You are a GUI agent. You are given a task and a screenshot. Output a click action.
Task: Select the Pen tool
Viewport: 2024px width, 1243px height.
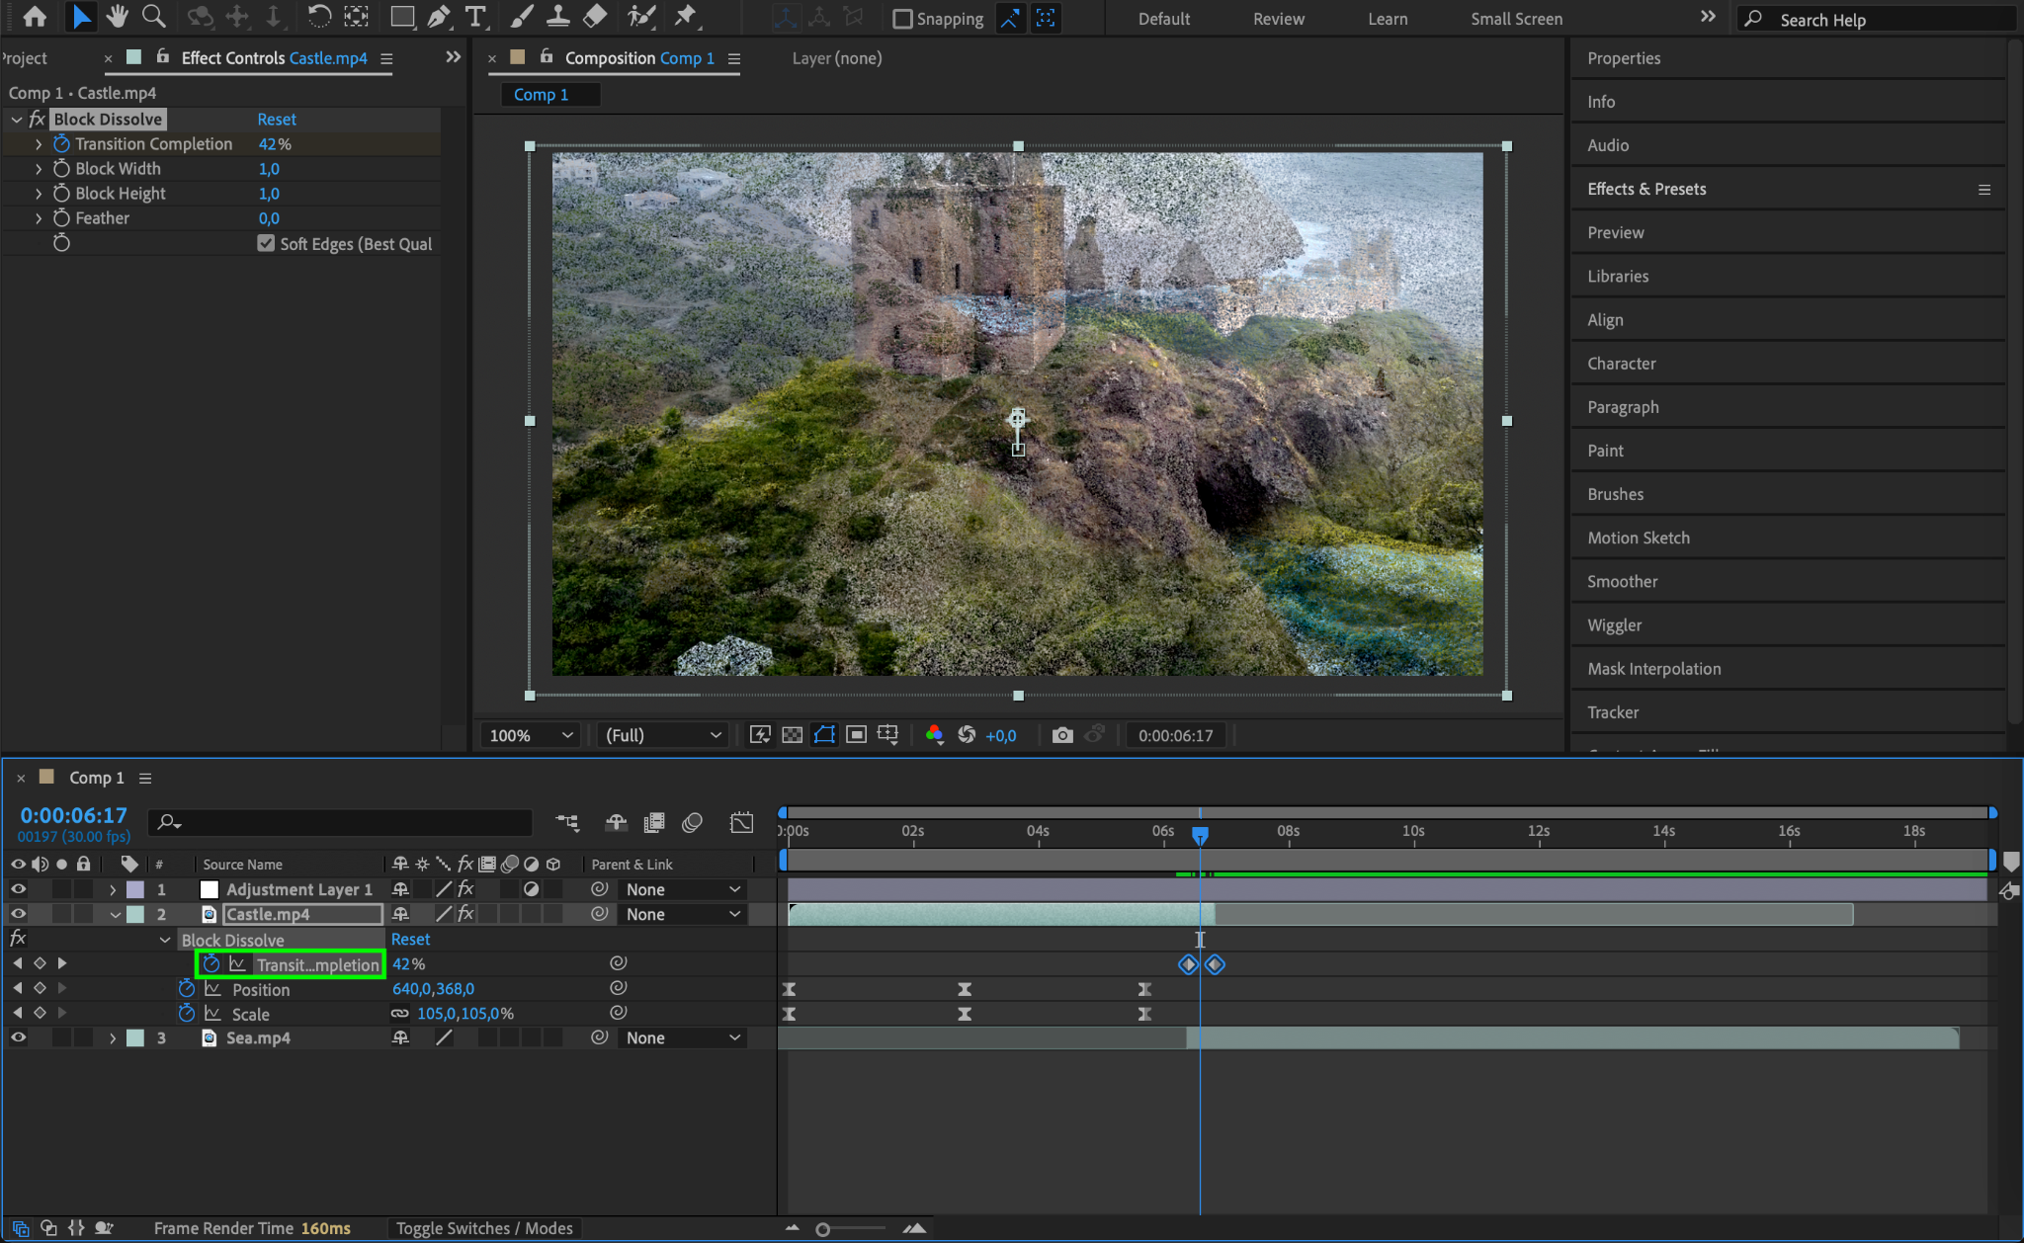[439, 17]
